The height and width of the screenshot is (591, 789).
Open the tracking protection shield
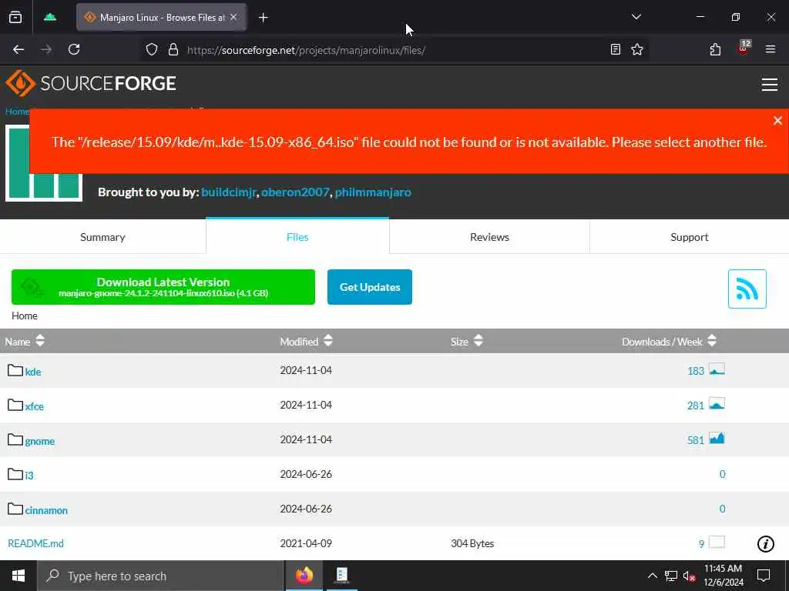click(152, 49)
